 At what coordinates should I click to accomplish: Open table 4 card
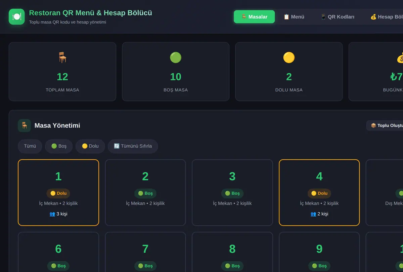pyautogui.click(x=319, y=193)
